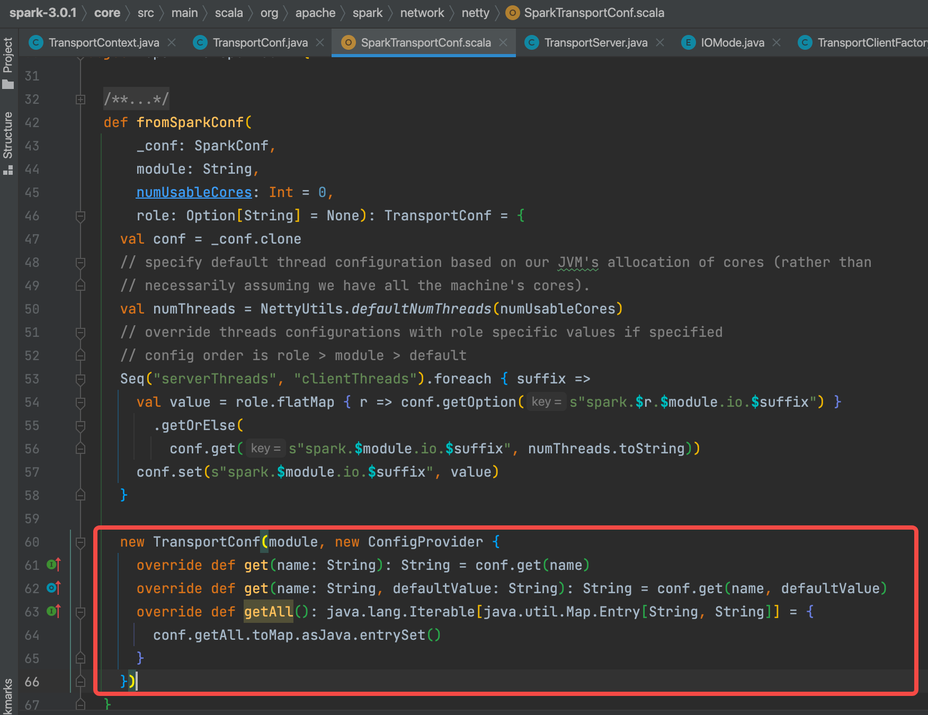Click the enum icon on IOMode.java tab
The width and height of the screenshot is (928, 715).
pyautogui.click(x=688, y=42)
